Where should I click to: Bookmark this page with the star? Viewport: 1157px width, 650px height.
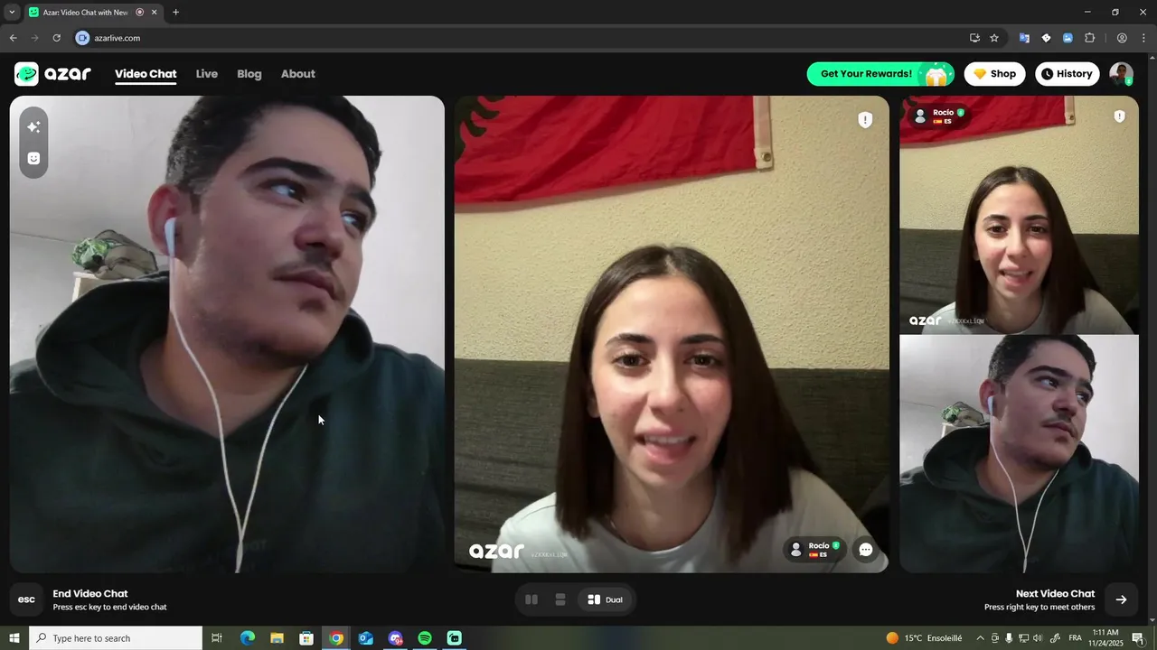coord(994,38)
